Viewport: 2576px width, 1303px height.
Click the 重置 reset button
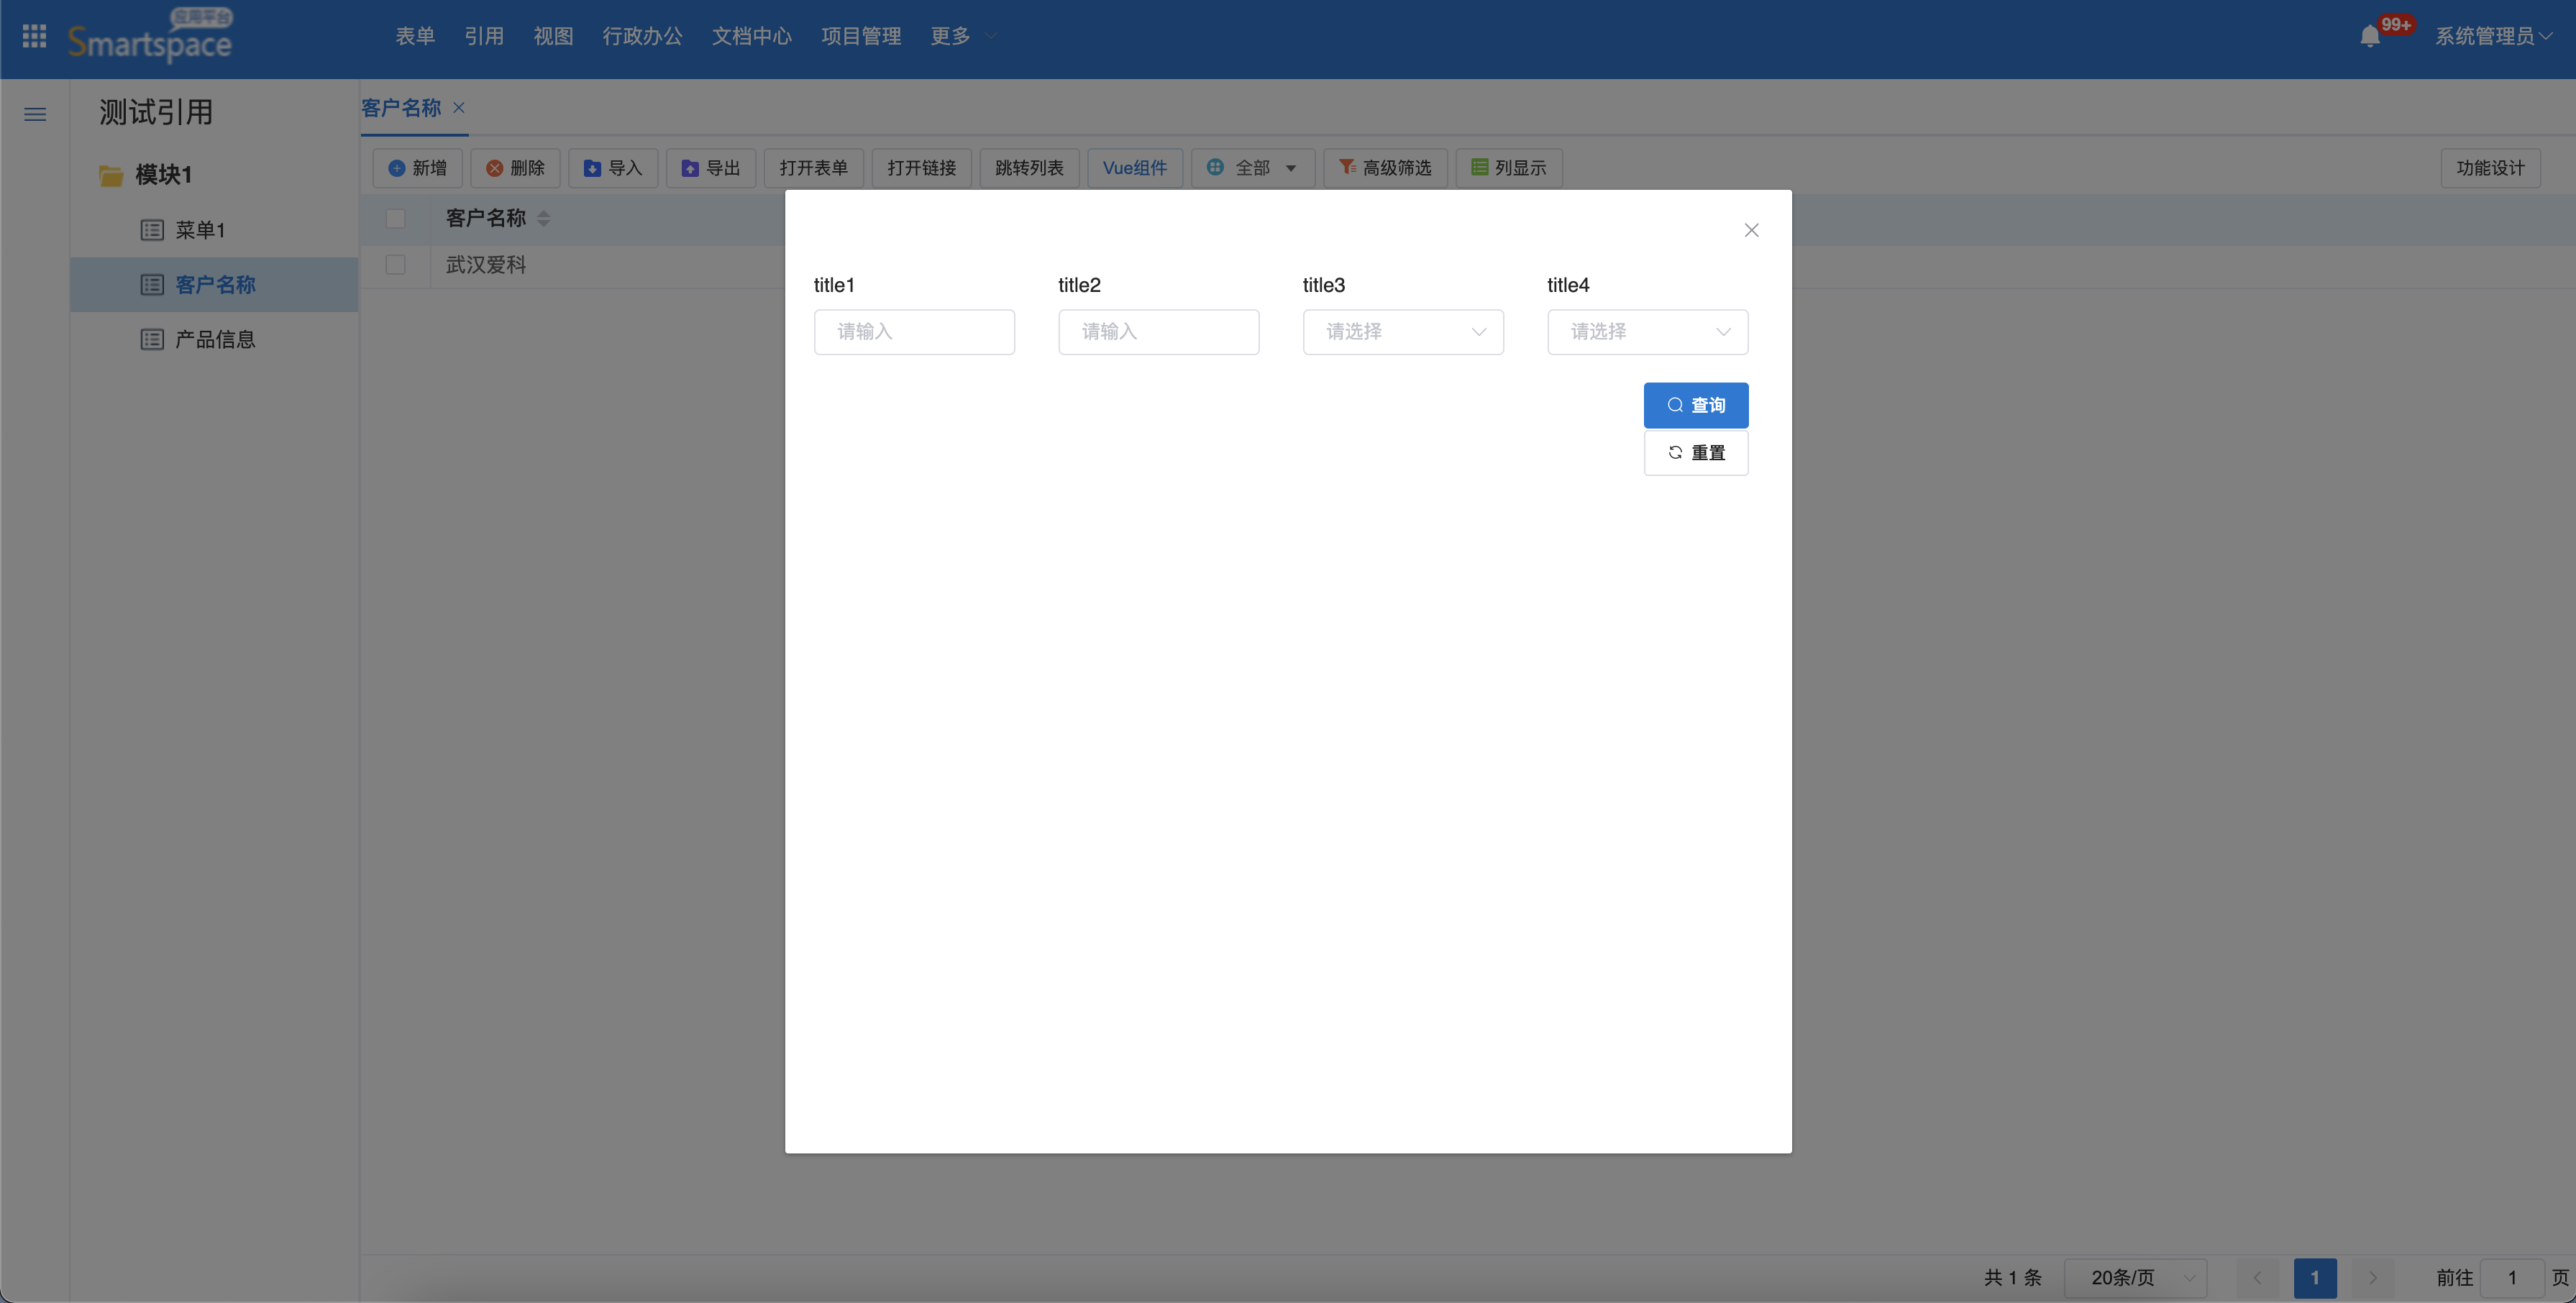[x=1695, y=453]
